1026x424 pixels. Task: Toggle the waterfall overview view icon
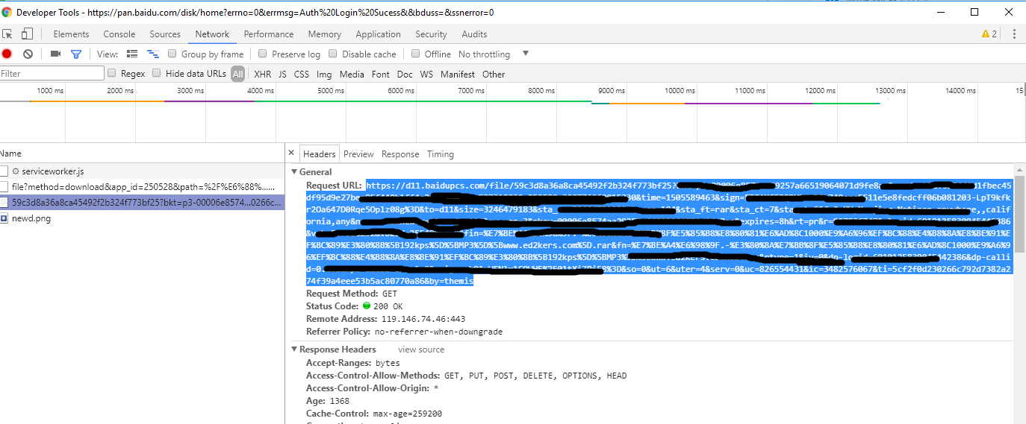pyautogui.click(x=153, y=54)
